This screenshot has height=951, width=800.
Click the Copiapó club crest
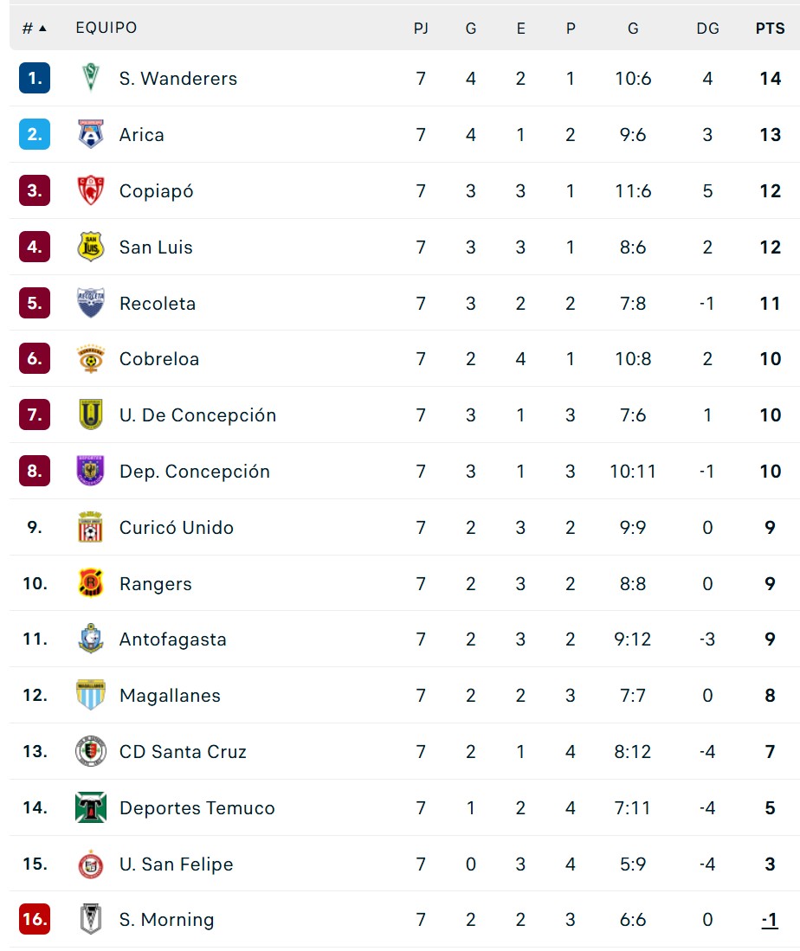click(x=91, y=191)
